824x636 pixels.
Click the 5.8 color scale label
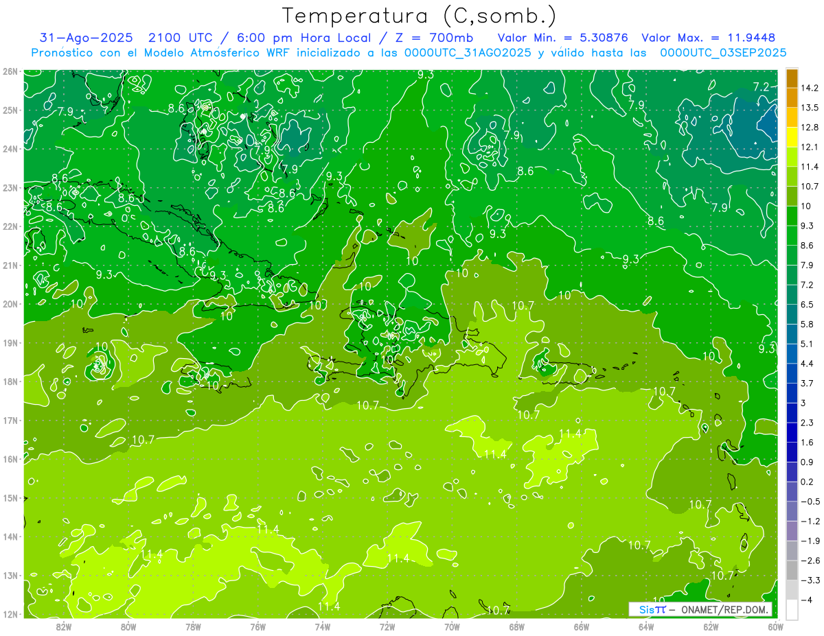coord(809,324)
